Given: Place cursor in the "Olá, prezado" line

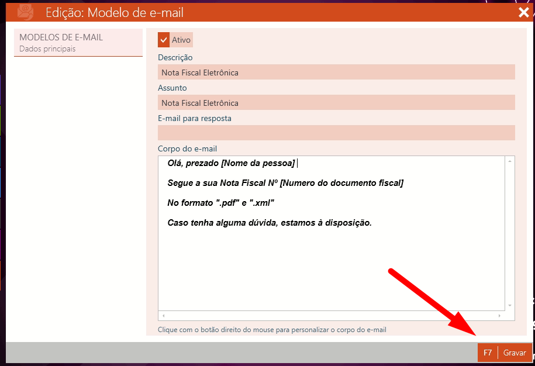Looking at the screenshot, I should click(x=231, y=163).
